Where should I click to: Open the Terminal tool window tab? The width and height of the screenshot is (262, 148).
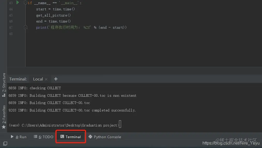(x=71, y=137)
